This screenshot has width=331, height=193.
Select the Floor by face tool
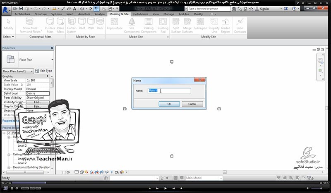pos(100,24)
